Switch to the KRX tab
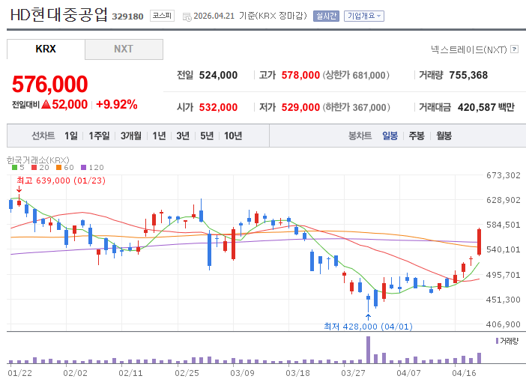The height and width of the screenshot is (379, 526). (46, 49)
